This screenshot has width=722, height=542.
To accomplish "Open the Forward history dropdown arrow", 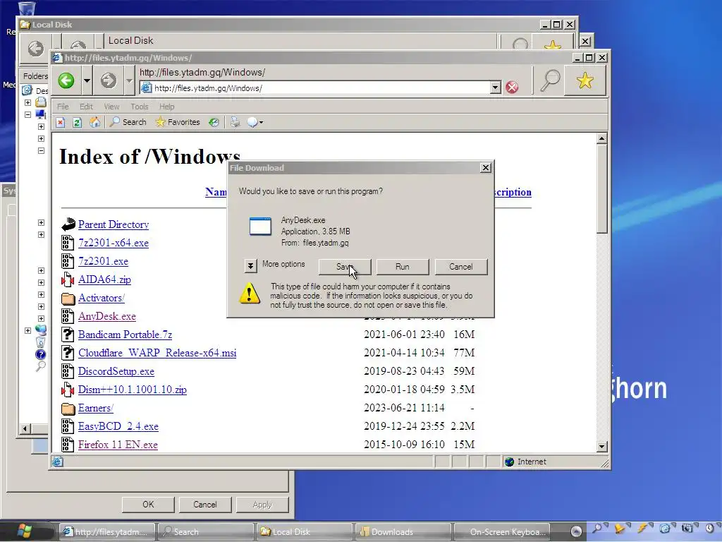I will (130, 80).
